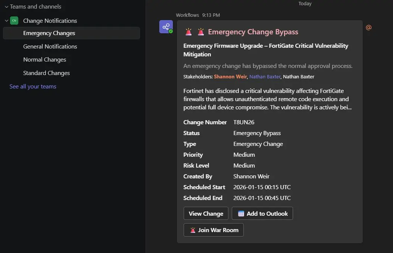Click the Emergency Firmware Upgrade heading text
This screenshot has width=393, height=253.
pos(266,50)
